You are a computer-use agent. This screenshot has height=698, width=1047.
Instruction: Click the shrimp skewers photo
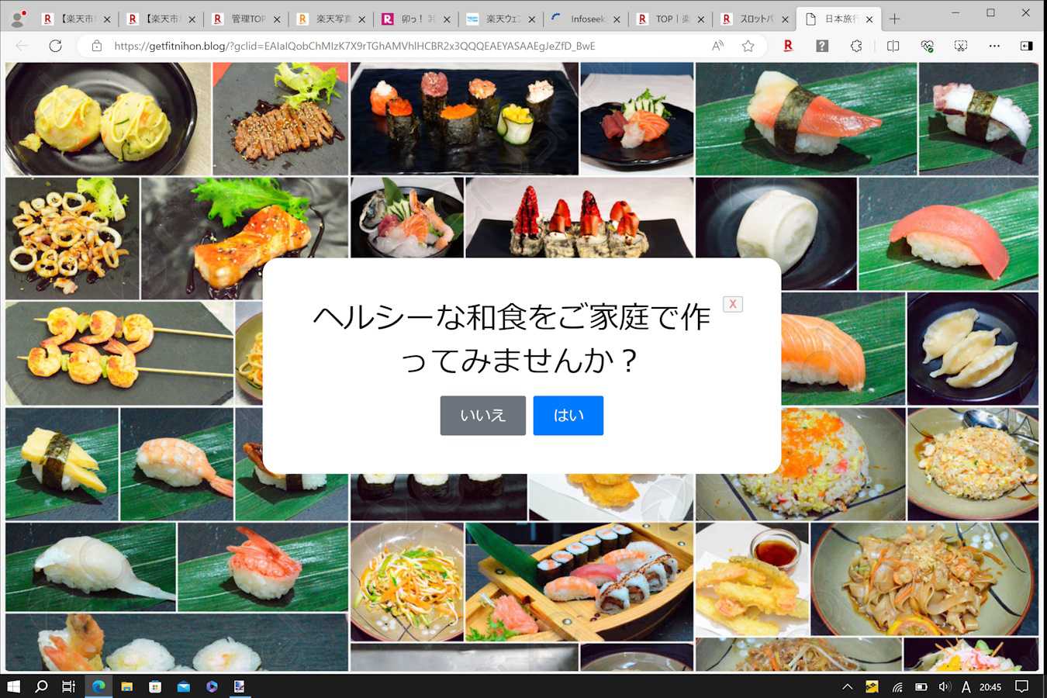pyautogui.click(x=119, y=354)
